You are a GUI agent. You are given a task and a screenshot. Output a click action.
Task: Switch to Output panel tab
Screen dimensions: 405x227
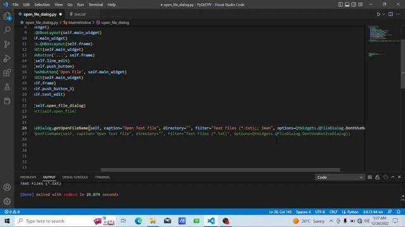(x=49, y=177)
